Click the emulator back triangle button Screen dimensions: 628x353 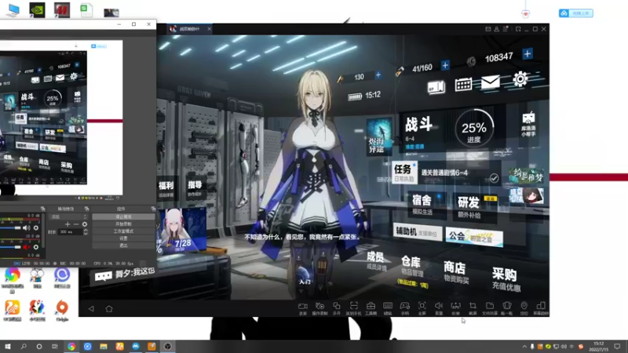91,308
